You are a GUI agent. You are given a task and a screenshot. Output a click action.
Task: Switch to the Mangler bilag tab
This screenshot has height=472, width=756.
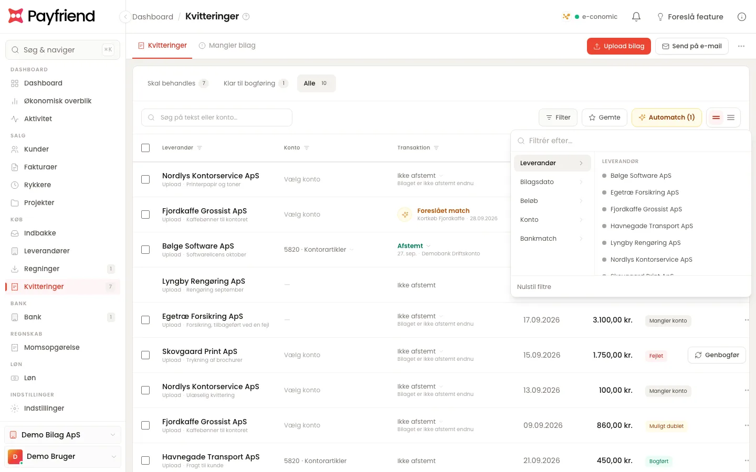click(227, 46)
